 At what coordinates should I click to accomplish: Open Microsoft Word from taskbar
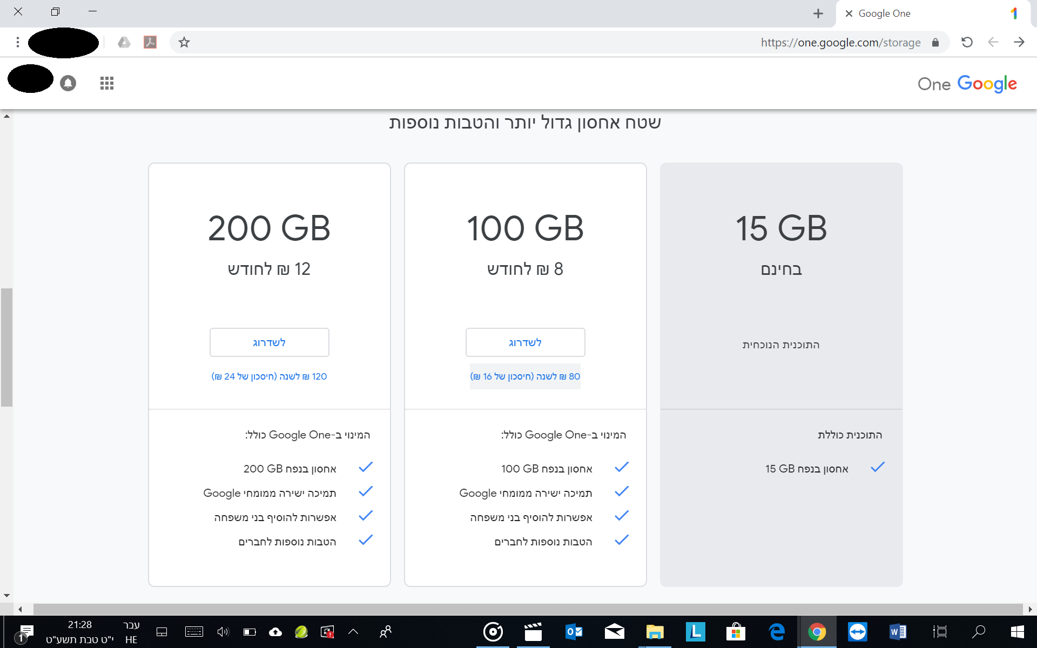point(898,631)
